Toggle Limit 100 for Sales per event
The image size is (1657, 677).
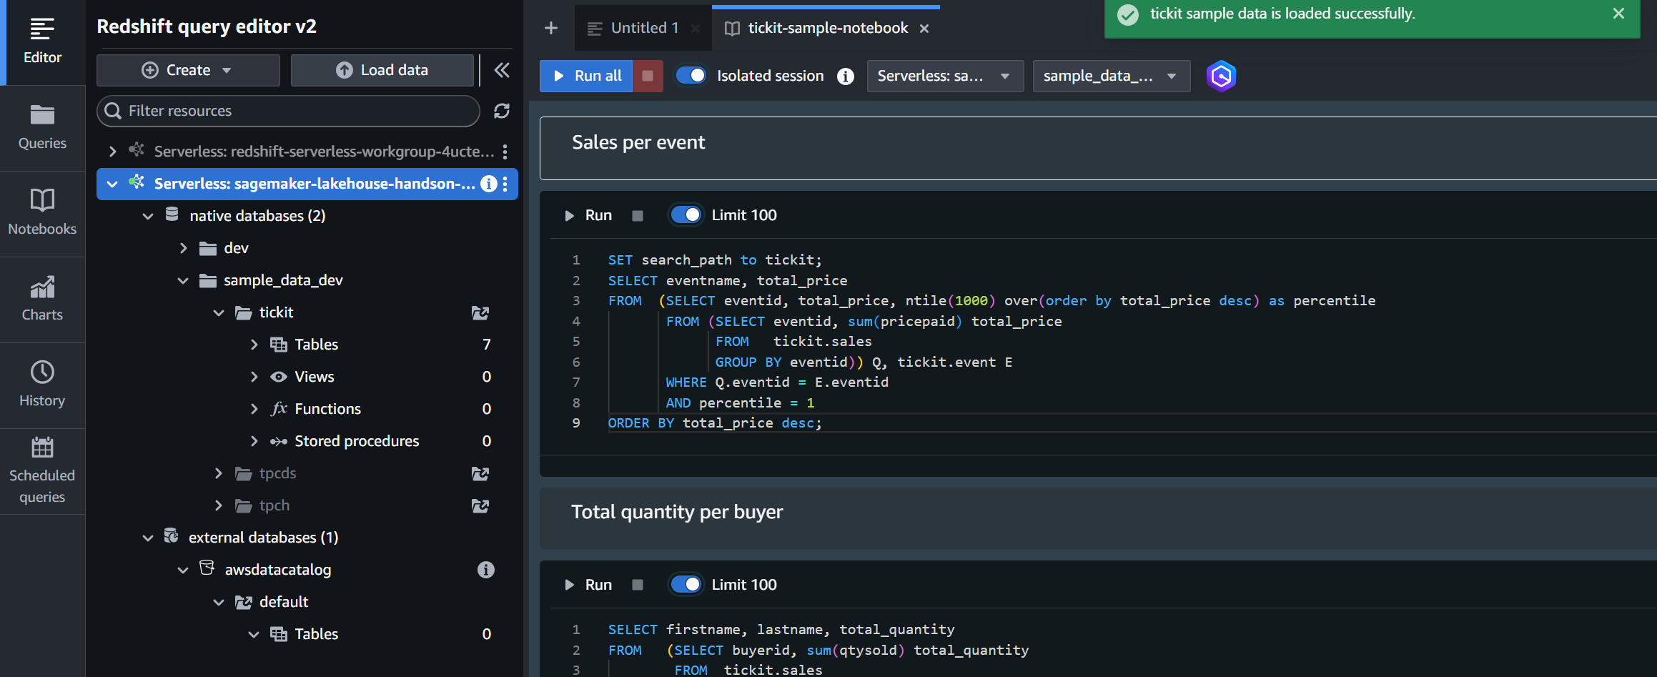pos(686,215)
